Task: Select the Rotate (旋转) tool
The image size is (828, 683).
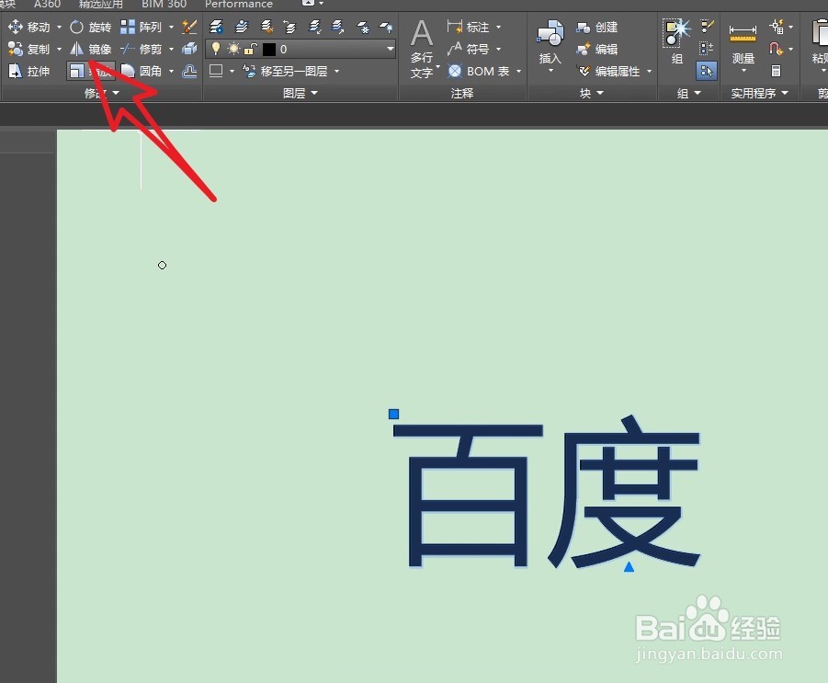Action: coord(90,27)
